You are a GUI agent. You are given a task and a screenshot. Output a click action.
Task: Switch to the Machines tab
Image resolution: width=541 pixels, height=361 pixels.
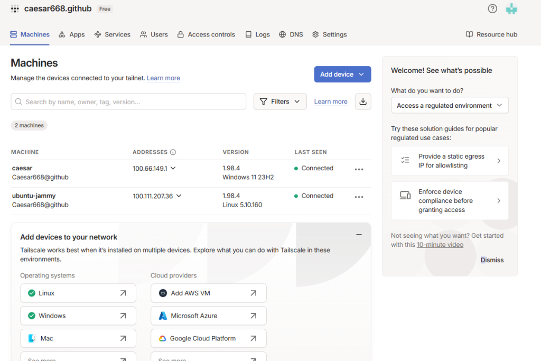tap(30, 34)
